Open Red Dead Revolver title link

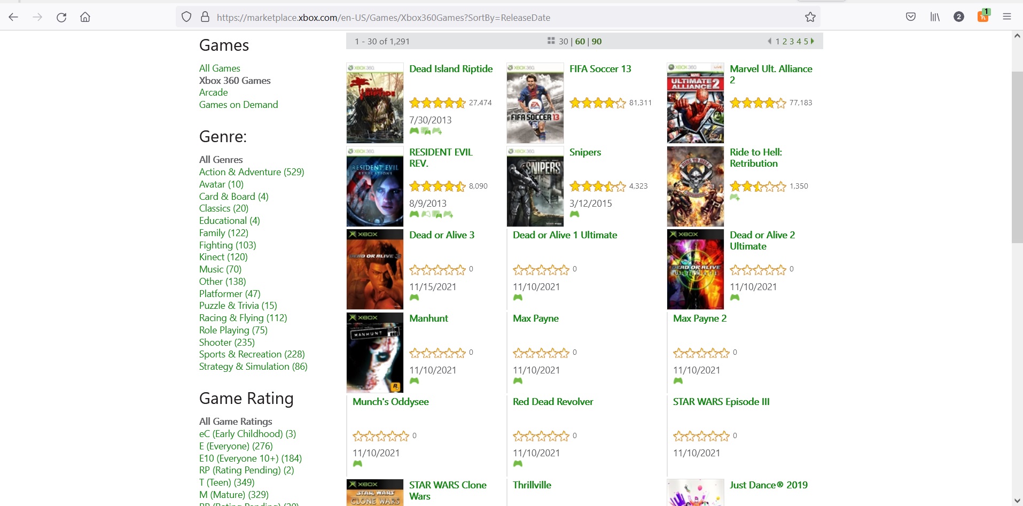(553, 402)
